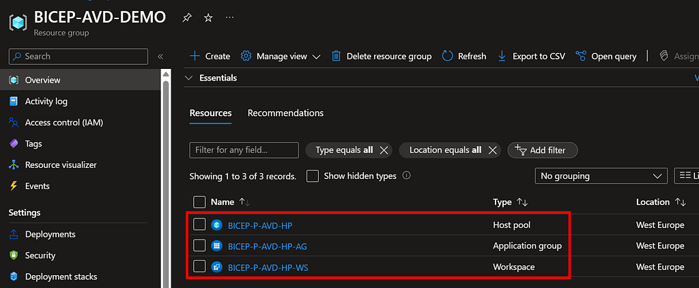This screenshot has width=699, height=288.
Task: Click the Type equals all filter pill
Action: tap(349, 150)
